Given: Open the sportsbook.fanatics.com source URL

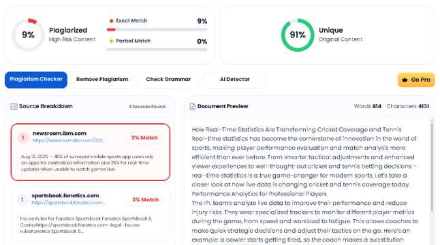Looking at the screenshot, I should (68, 202).
